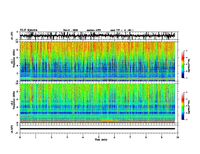Click the time-axis tick label "2"
This screenshot has height=154, width=200.
(x=52, y=137)
